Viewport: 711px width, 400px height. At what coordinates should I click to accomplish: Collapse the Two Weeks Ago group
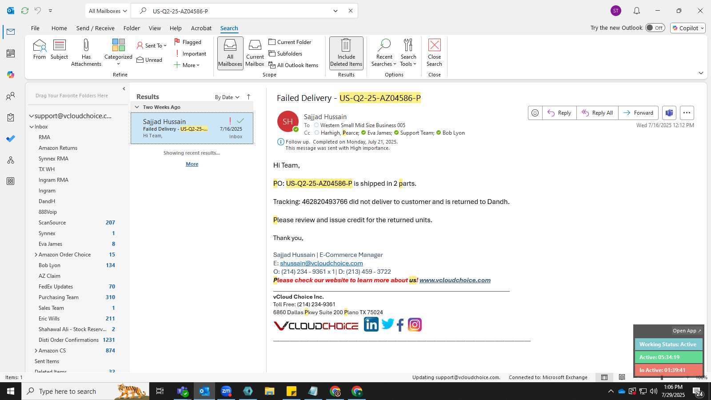pyautogui.click(x=137, y=107)
